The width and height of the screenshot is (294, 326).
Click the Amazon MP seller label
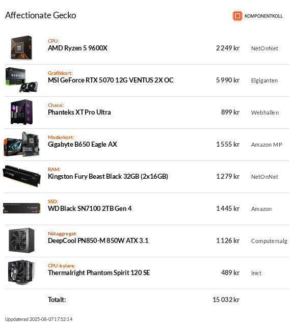[x=266, y=145]
